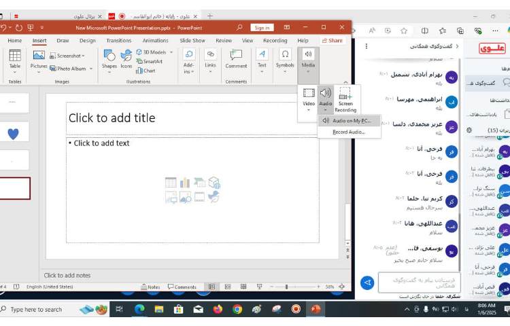Open the Shapes gallery
Screen dimensions: 510x326
pos(109,61)
